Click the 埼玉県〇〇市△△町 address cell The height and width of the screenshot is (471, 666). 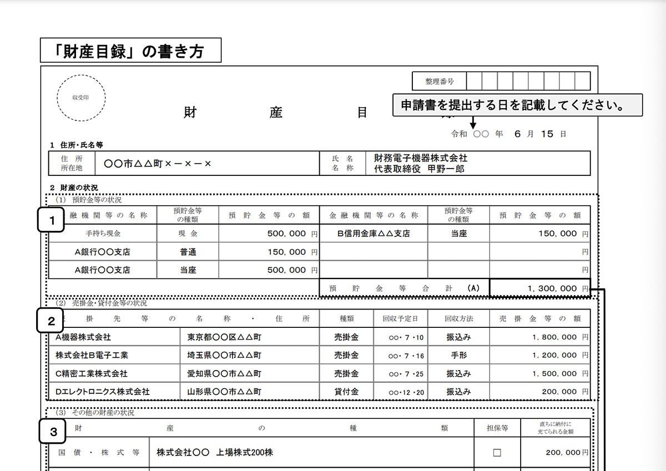pos(250,355)
